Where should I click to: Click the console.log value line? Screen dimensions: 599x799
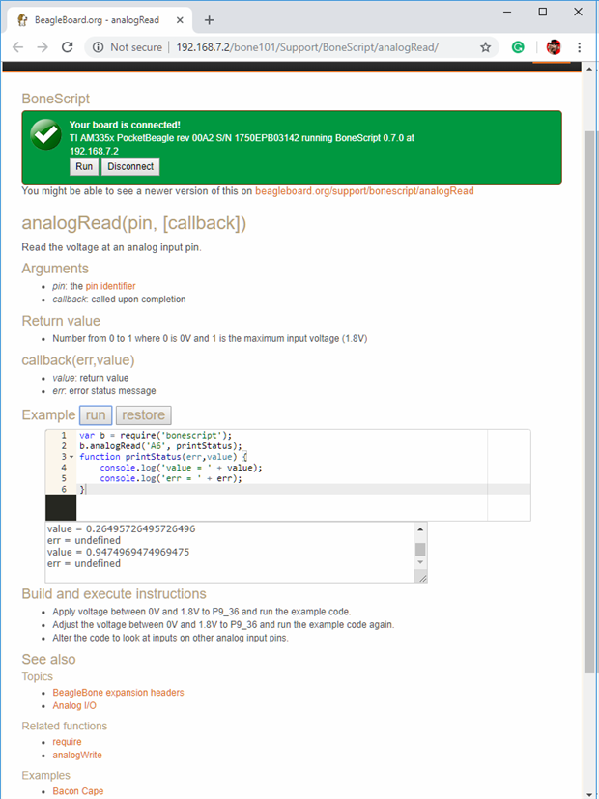pos(181,468)
